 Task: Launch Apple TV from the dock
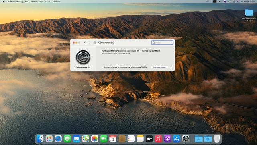pyautogui.click(x=149, y=139)
